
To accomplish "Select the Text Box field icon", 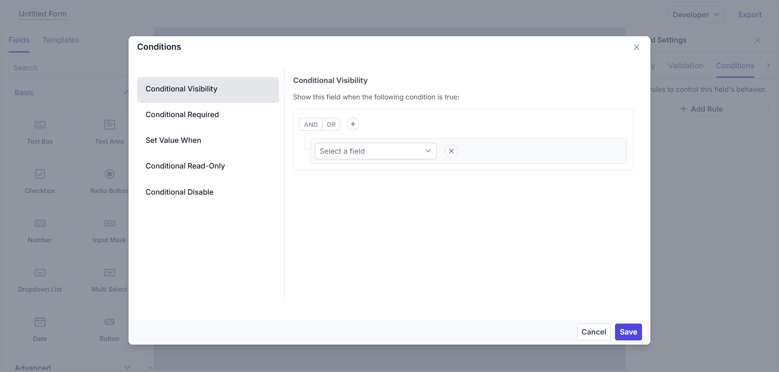I will click(40, 125).
